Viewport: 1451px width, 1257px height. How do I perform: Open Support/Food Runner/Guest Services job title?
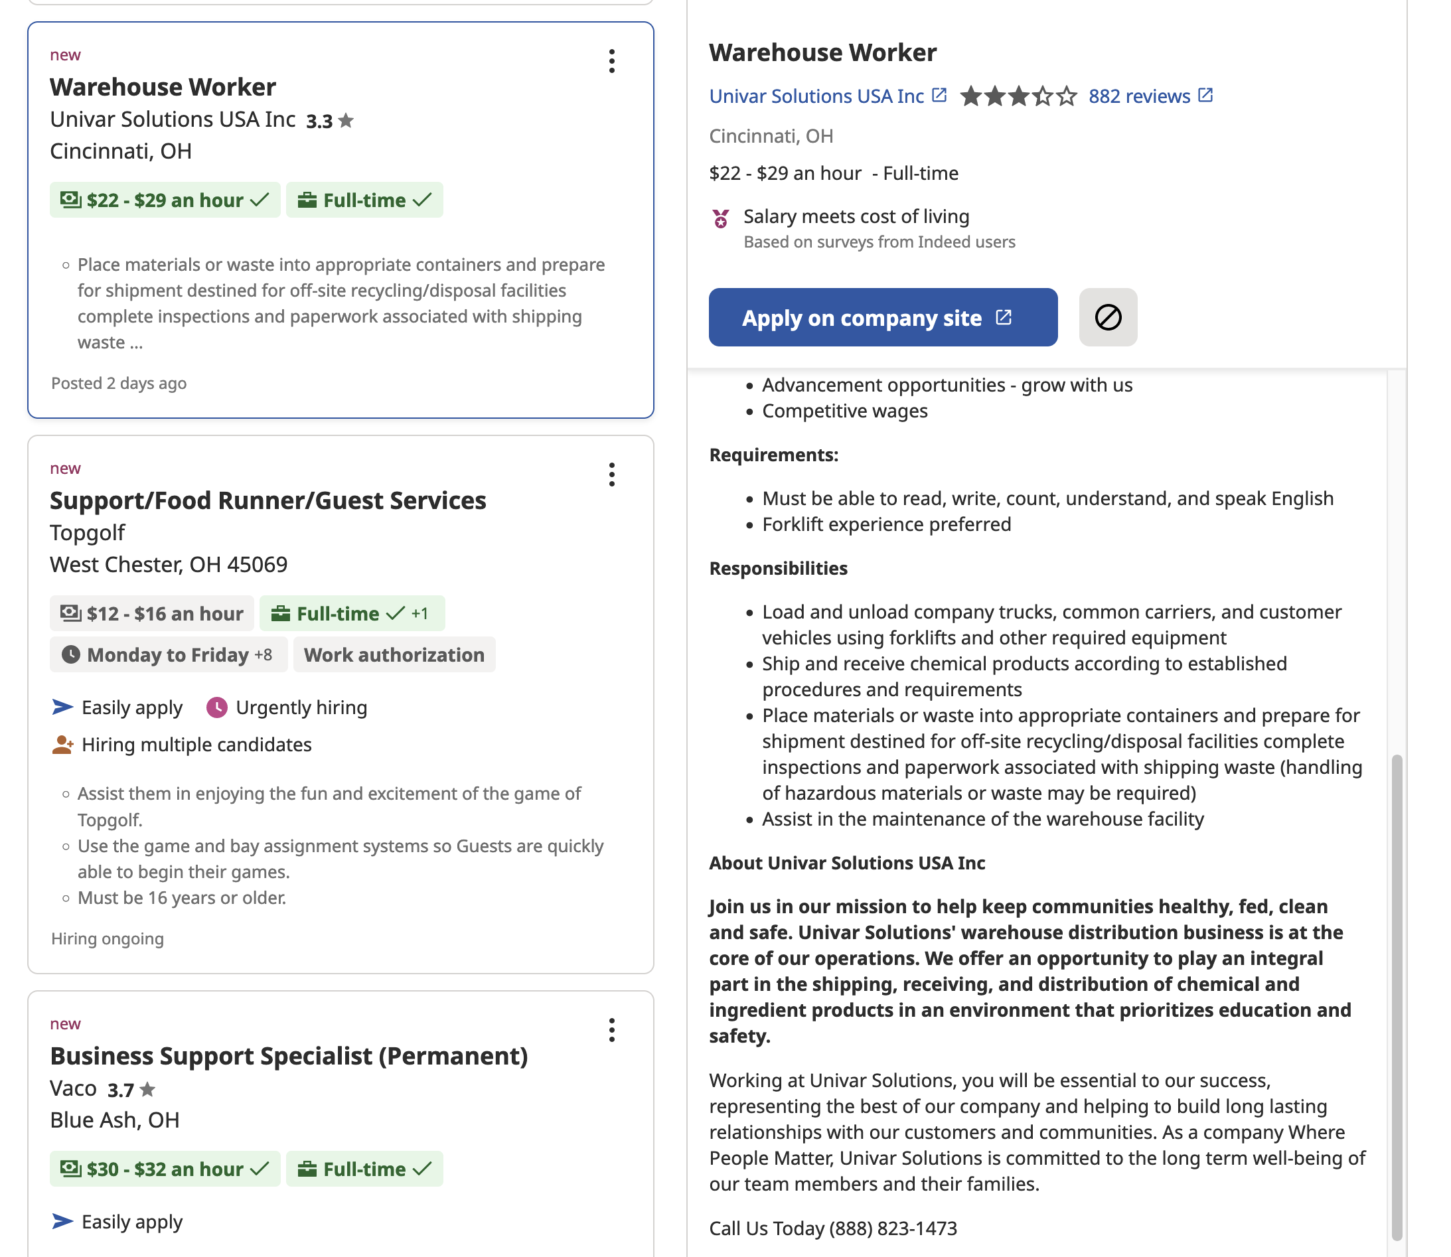tap(267, 500)
